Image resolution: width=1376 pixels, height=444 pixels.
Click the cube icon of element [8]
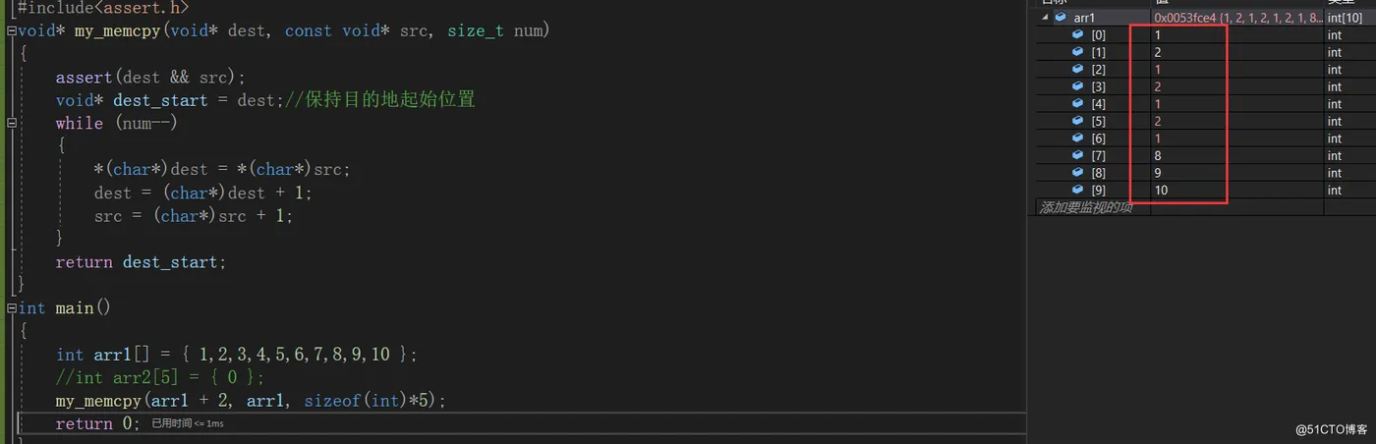1078,173
